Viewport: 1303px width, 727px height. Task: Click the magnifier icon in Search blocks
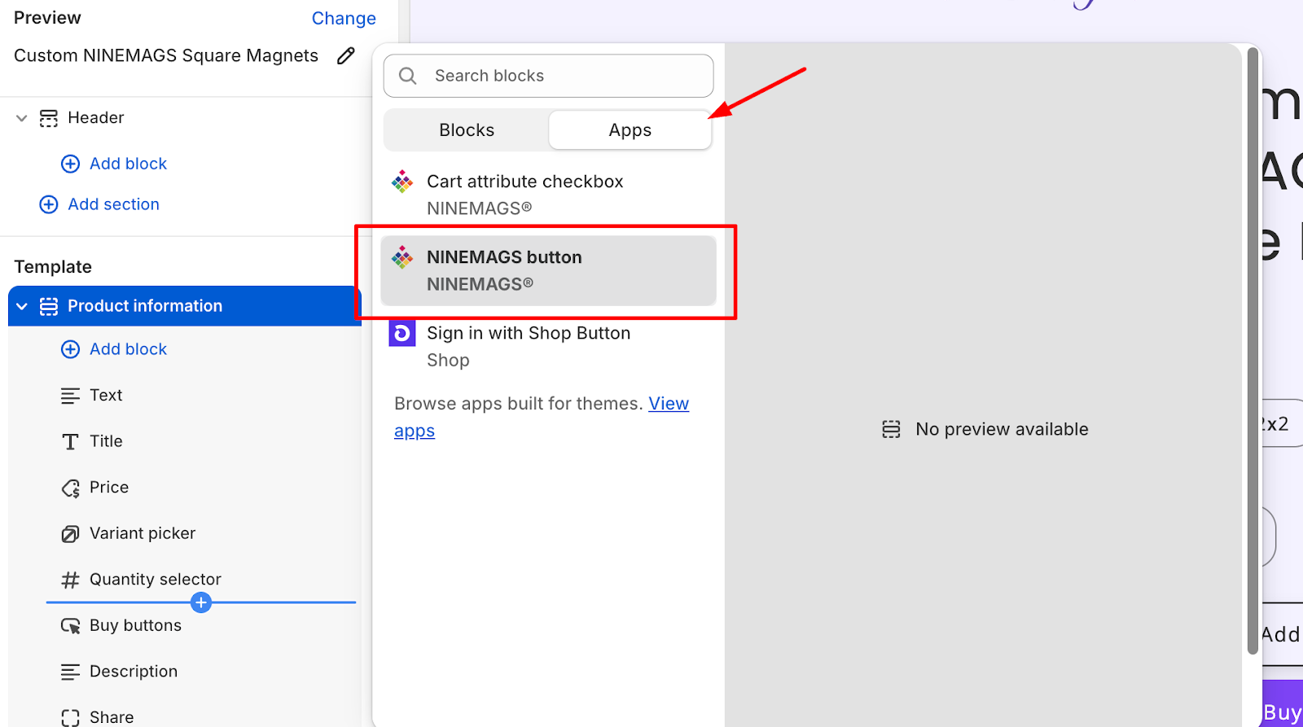point(408,76)
